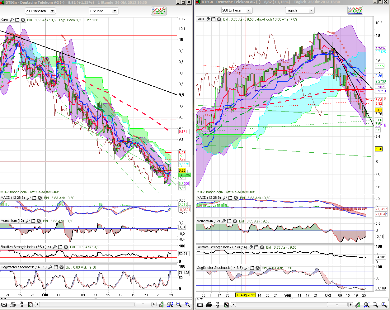Click template list icon under daily chart
This screenshot has width=390, height=310.
227,305
